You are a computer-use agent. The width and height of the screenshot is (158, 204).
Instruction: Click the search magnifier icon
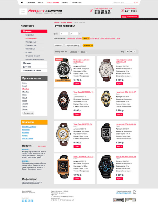point(137,3)
